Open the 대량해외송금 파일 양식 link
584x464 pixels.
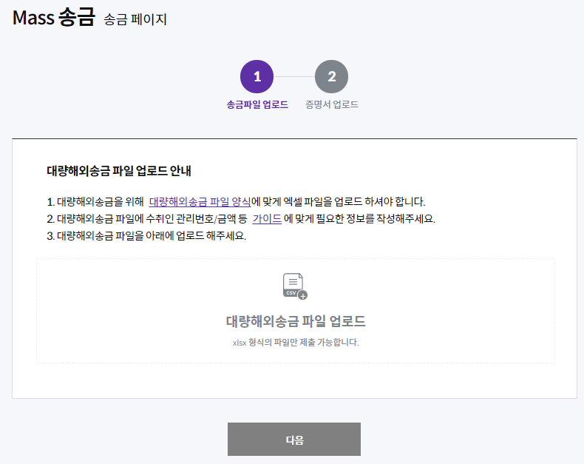click(x=200, y=202)
